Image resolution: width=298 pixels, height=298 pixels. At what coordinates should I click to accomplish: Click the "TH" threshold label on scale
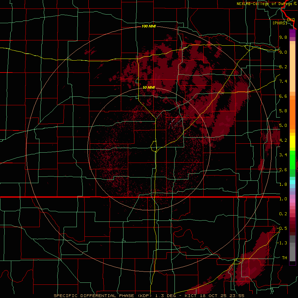pos(284,258)
